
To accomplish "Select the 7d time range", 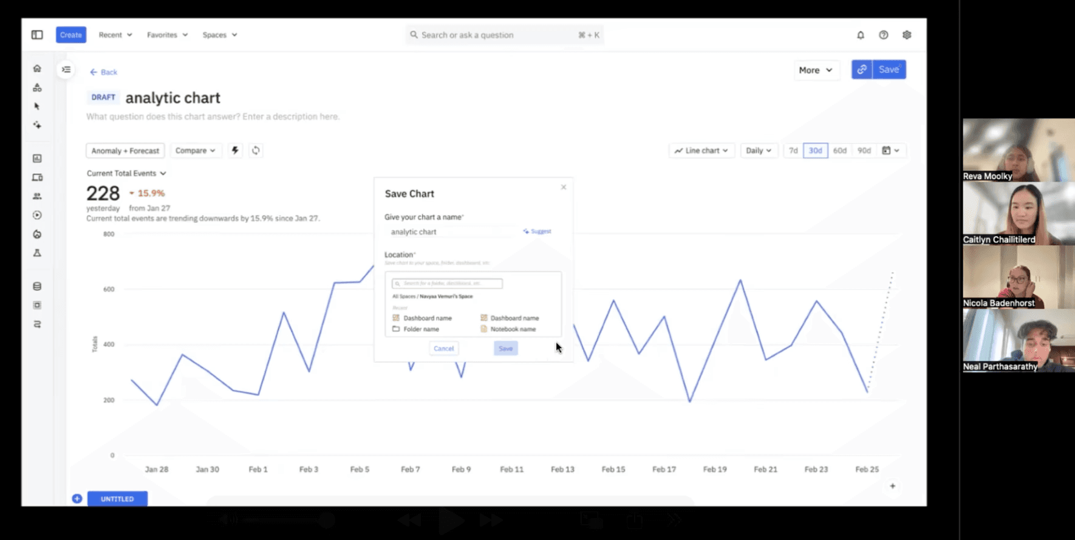I will click(x=793, y=151).
